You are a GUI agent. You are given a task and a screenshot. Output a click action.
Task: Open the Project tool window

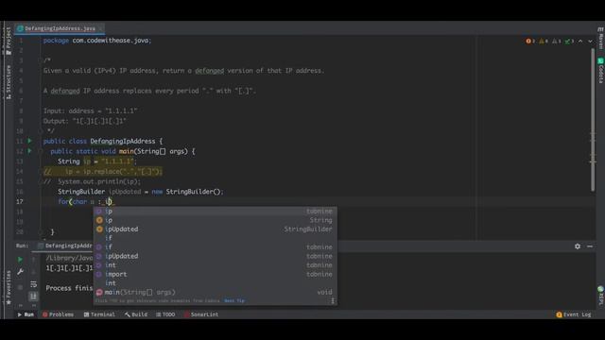click(x=9, y=41)
